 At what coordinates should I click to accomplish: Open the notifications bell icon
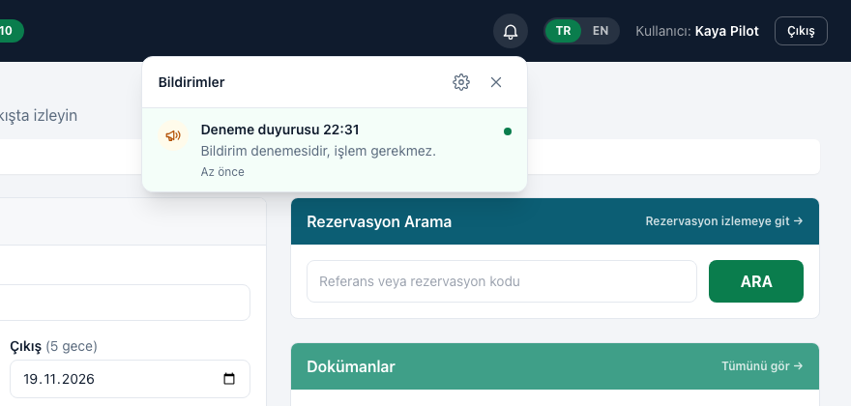pos(511,31)
